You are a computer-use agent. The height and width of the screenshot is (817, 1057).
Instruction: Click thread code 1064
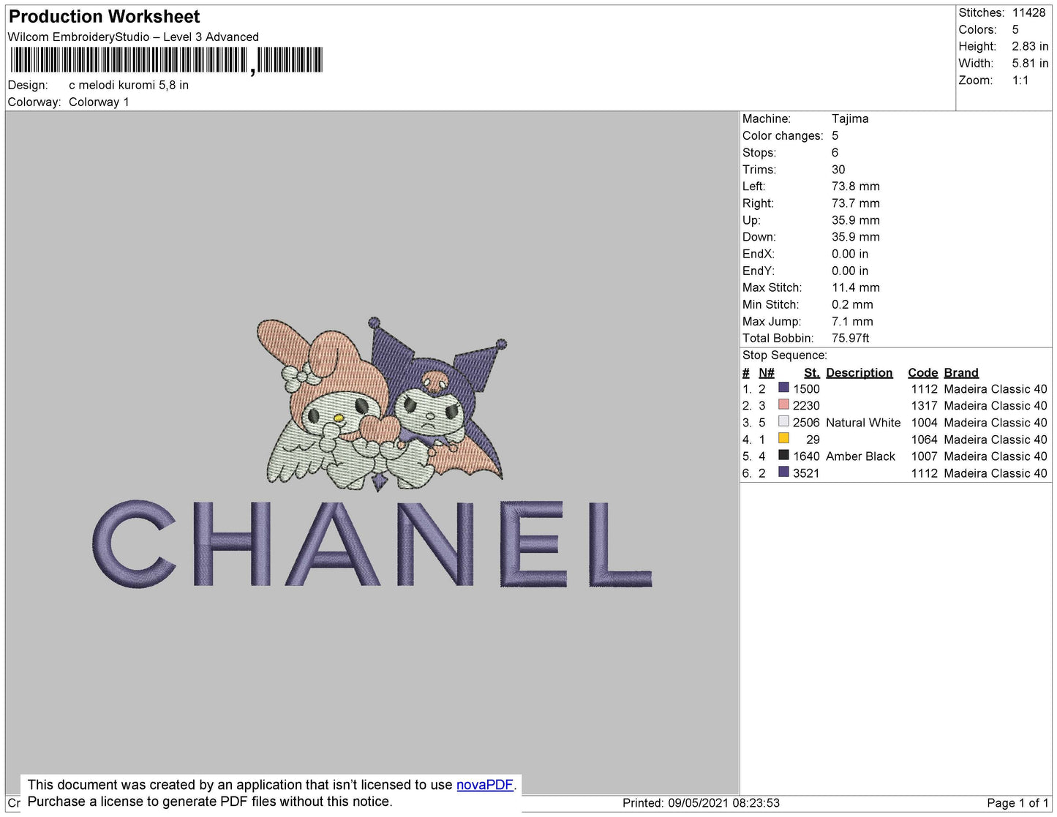pyautogui.click(x=925, y=440)
